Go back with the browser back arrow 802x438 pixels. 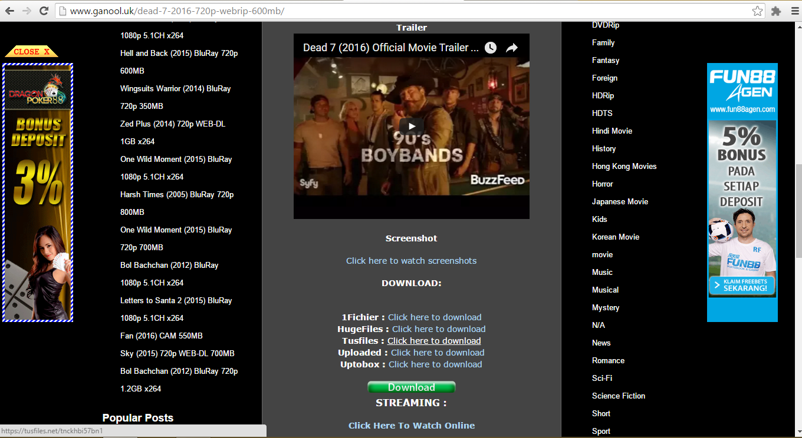10,11
